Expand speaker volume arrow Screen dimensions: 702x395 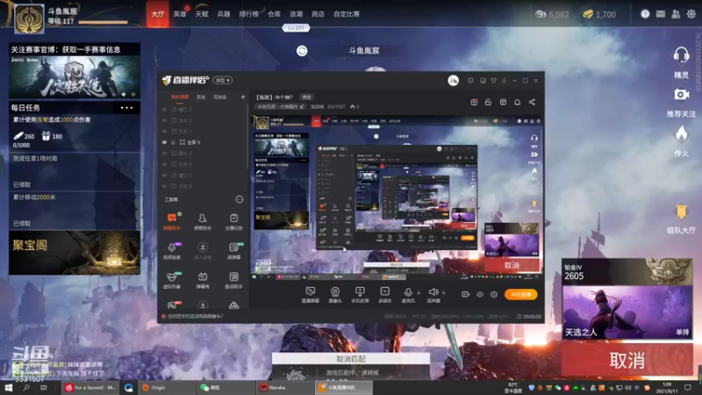444,293
